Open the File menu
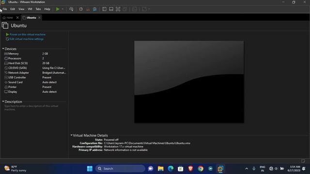Viewport: 310px width, 174px height. tap(5, 9)
